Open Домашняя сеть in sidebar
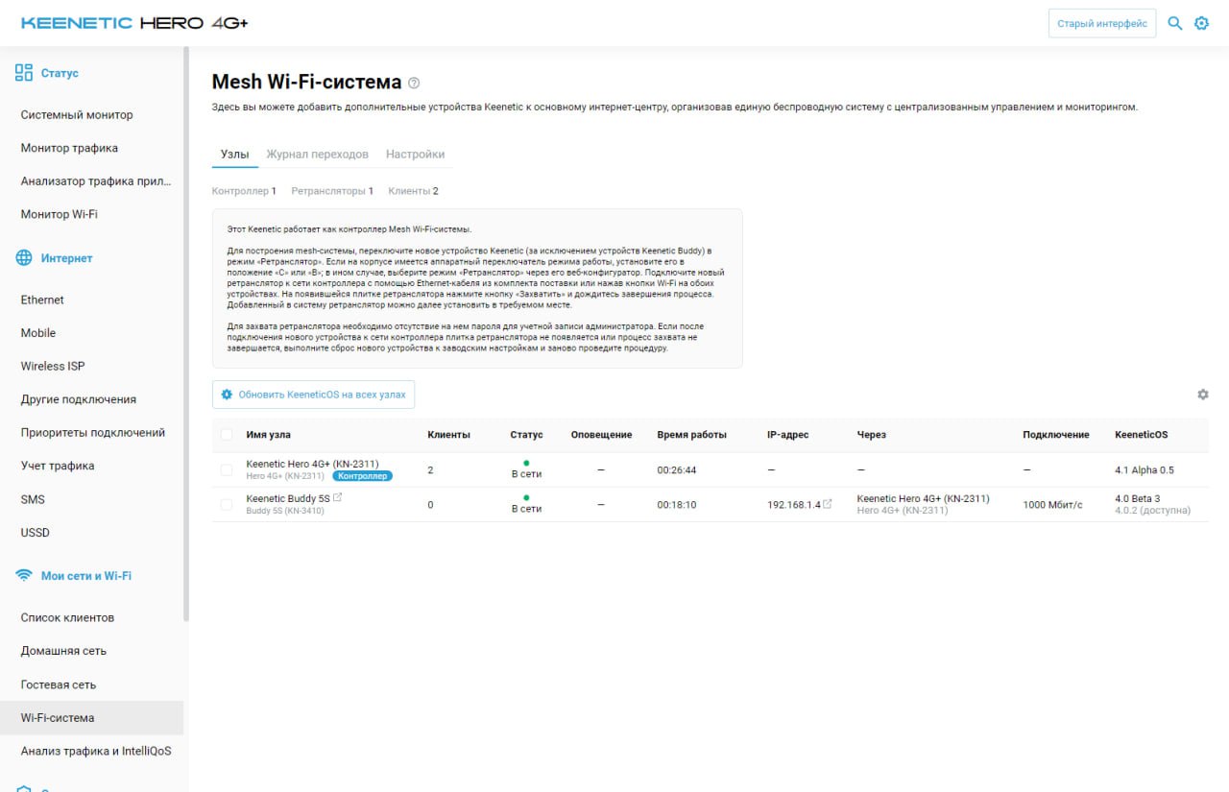Image resolution: width=1229 pixels, height=792 pixels. 63,651
